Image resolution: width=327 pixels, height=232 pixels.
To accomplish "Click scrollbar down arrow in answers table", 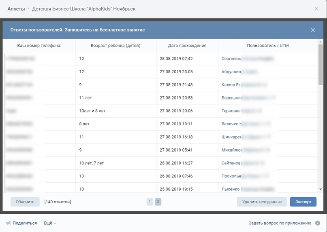I will [321, 189].
